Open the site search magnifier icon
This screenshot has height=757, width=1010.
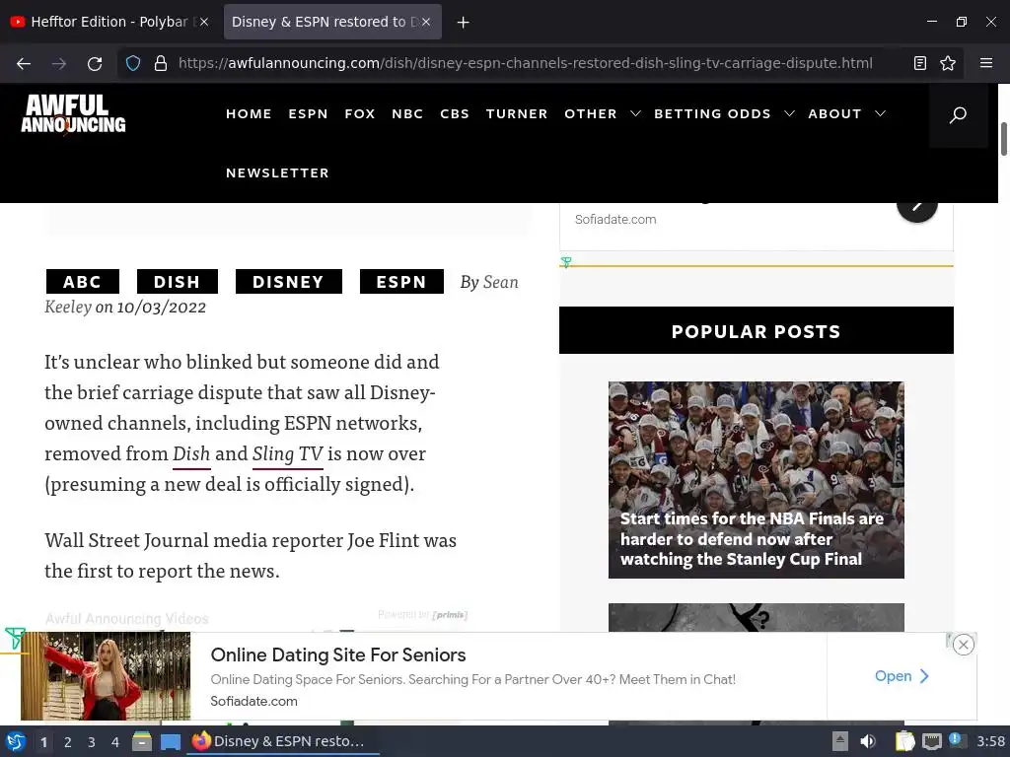tap(958, 114)
